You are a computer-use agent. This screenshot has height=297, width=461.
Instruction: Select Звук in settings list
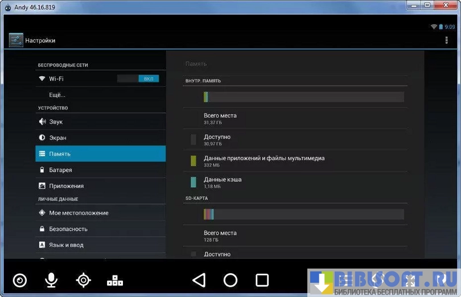(56, 122)
